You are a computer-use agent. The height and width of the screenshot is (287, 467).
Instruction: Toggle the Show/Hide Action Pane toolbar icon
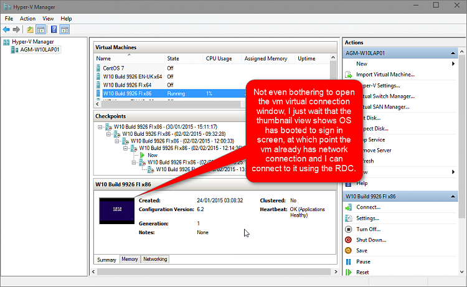tap(65, 29)
